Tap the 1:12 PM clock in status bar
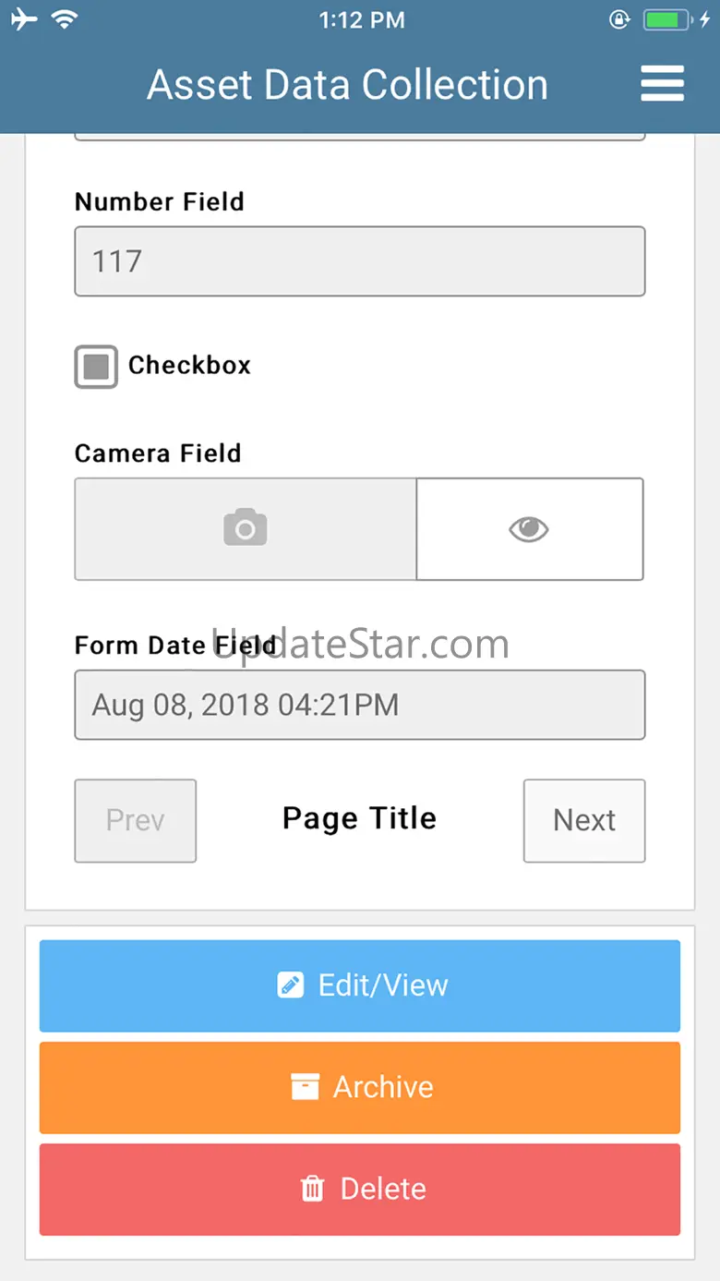 click(x=362, y=20)
